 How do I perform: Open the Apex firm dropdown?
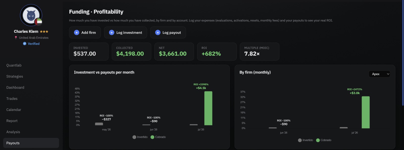coord(380,74)
